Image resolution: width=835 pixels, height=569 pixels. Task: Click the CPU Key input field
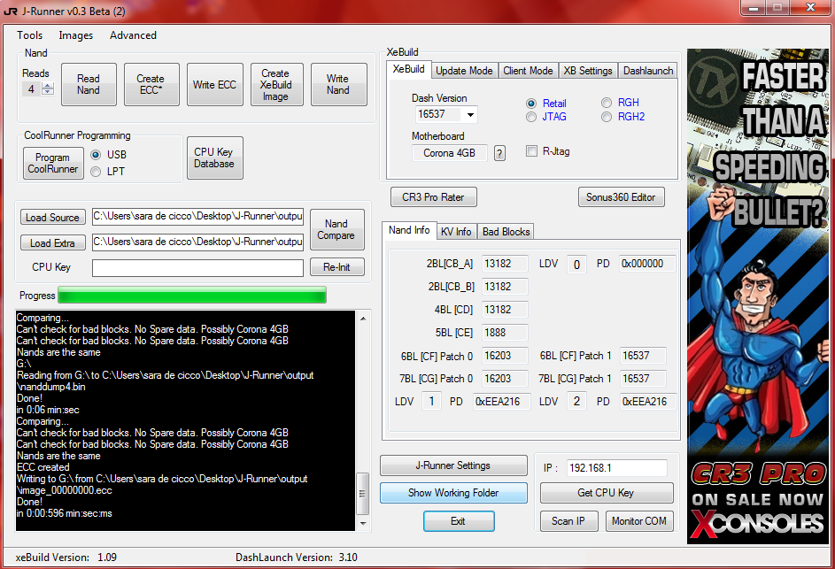197,268
